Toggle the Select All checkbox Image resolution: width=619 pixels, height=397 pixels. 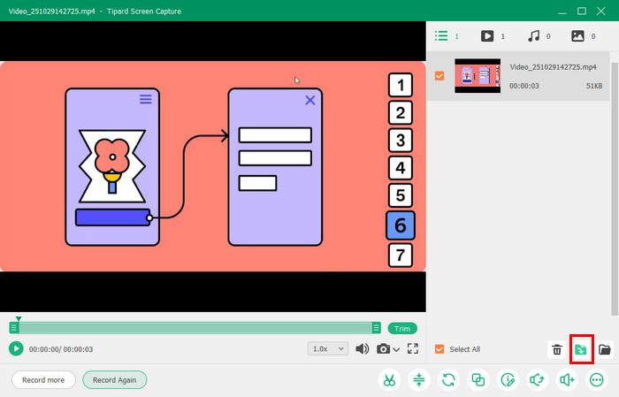tap(439, 349)
